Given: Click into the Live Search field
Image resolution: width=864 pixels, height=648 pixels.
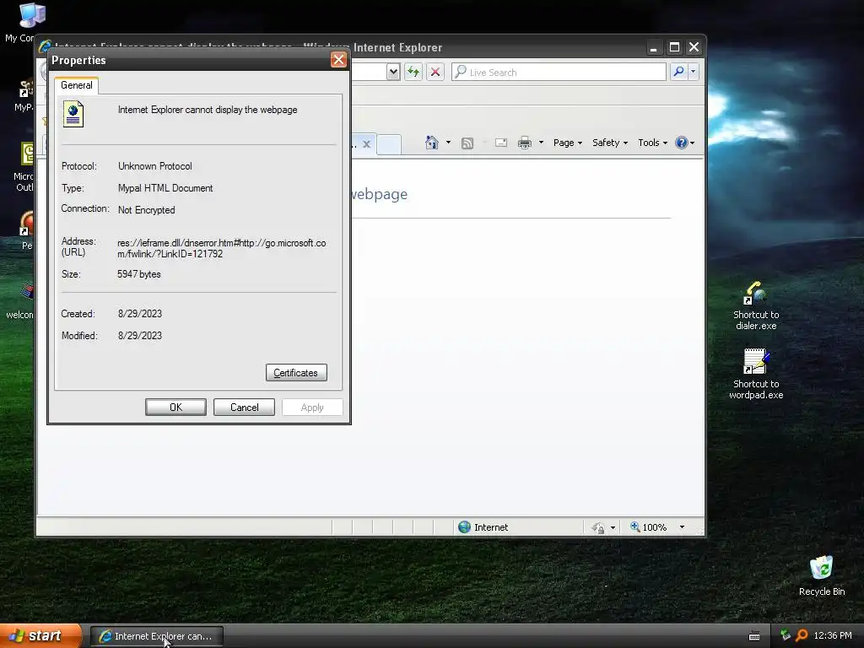Looking at the screenshot, I should (559, 73).
